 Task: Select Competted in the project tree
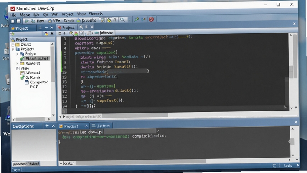coord(36,82)
